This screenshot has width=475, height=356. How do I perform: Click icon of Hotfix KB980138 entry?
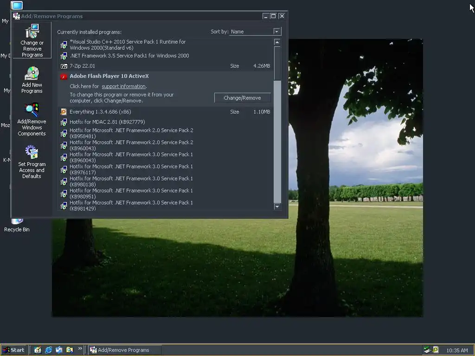(x=64, y=182)
